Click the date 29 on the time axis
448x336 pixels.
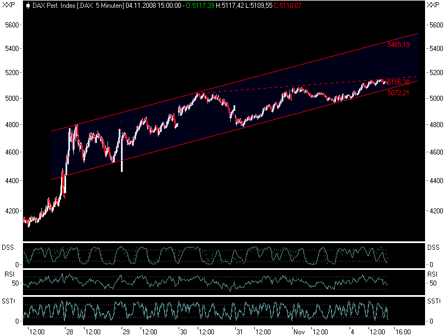[127, 332]
